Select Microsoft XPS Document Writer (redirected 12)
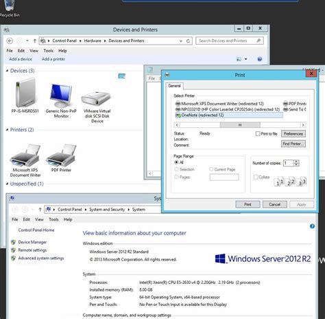 tap(219, 104)
